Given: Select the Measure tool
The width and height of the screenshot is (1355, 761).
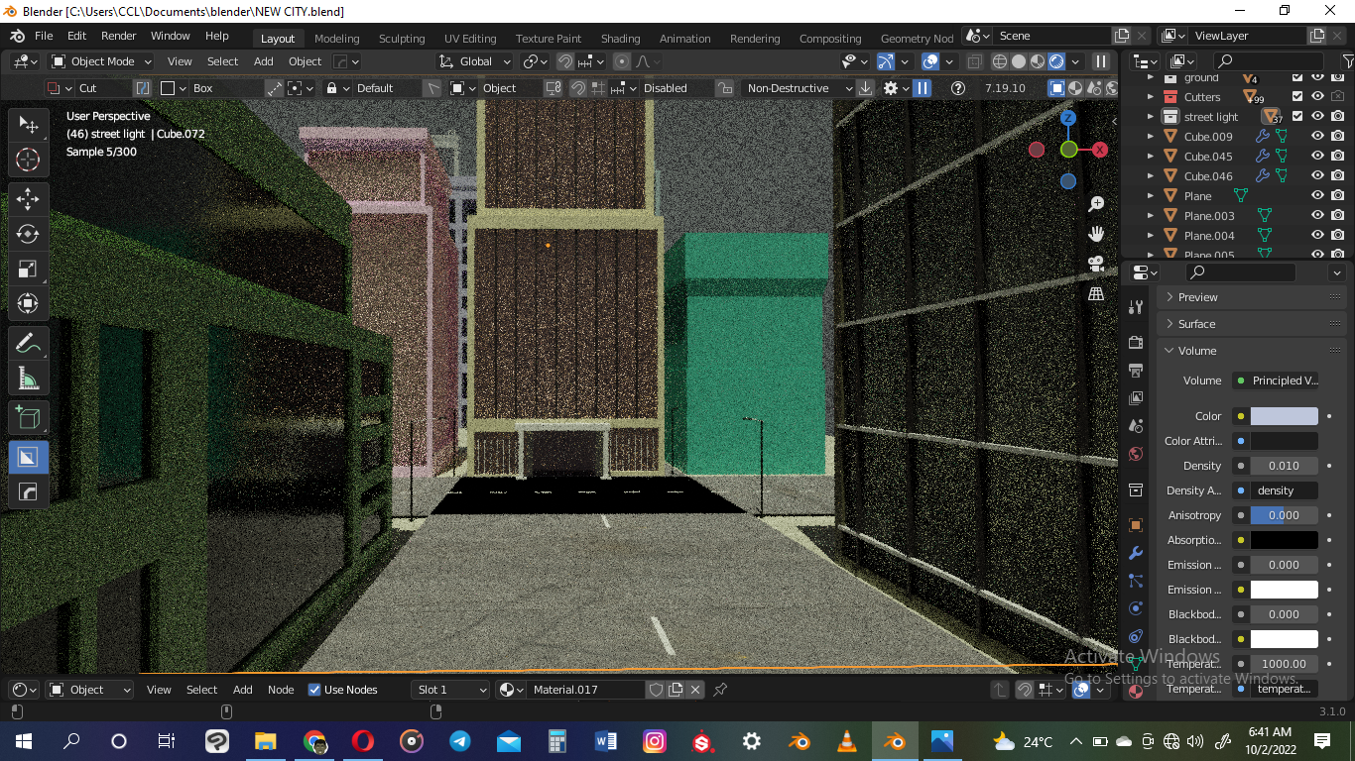Looking at the screenshot, I should (x=28, y=378).
